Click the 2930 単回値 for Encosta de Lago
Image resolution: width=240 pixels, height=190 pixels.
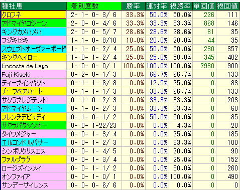point(207,66)
